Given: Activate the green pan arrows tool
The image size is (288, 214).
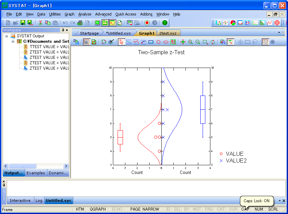Looking at the screenshot, I should coord(183,42).
